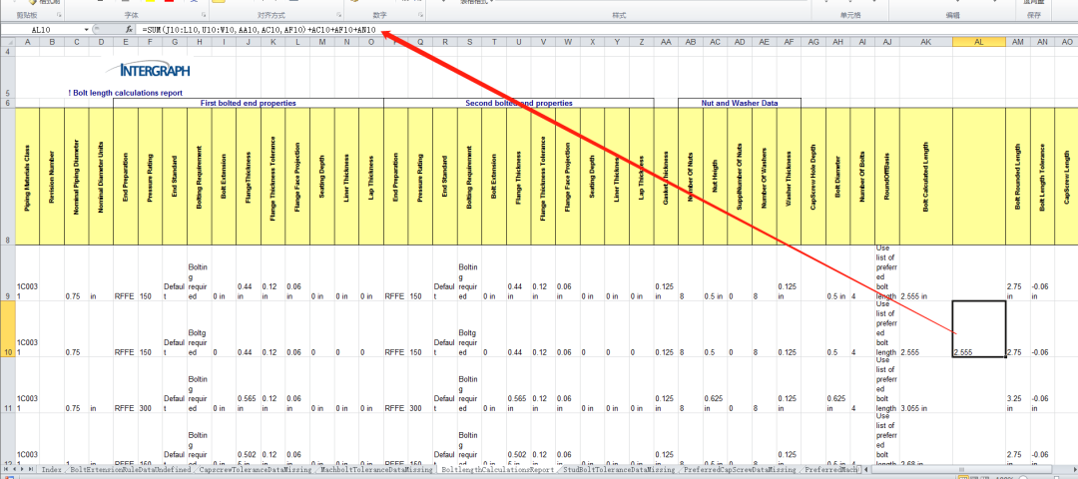Select the BoltlengthCalculationsReport sheet tab
Viewport: 1078px width, 479px height.
[x=497, y=470]
